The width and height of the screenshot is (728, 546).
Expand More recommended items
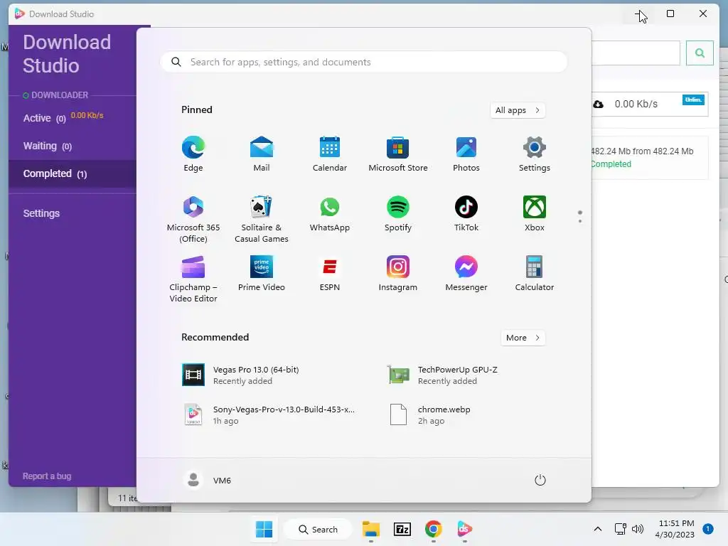coord(523,338)
